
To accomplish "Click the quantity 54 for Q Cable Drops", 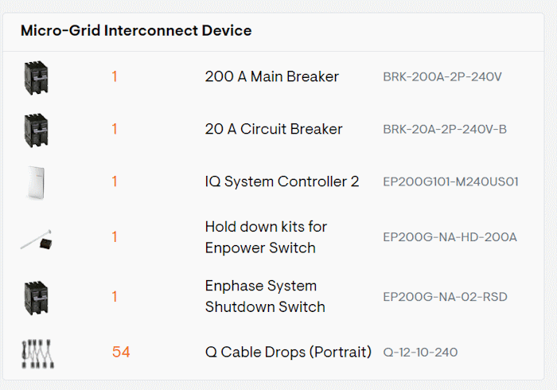I will click(x=121, y=352).
